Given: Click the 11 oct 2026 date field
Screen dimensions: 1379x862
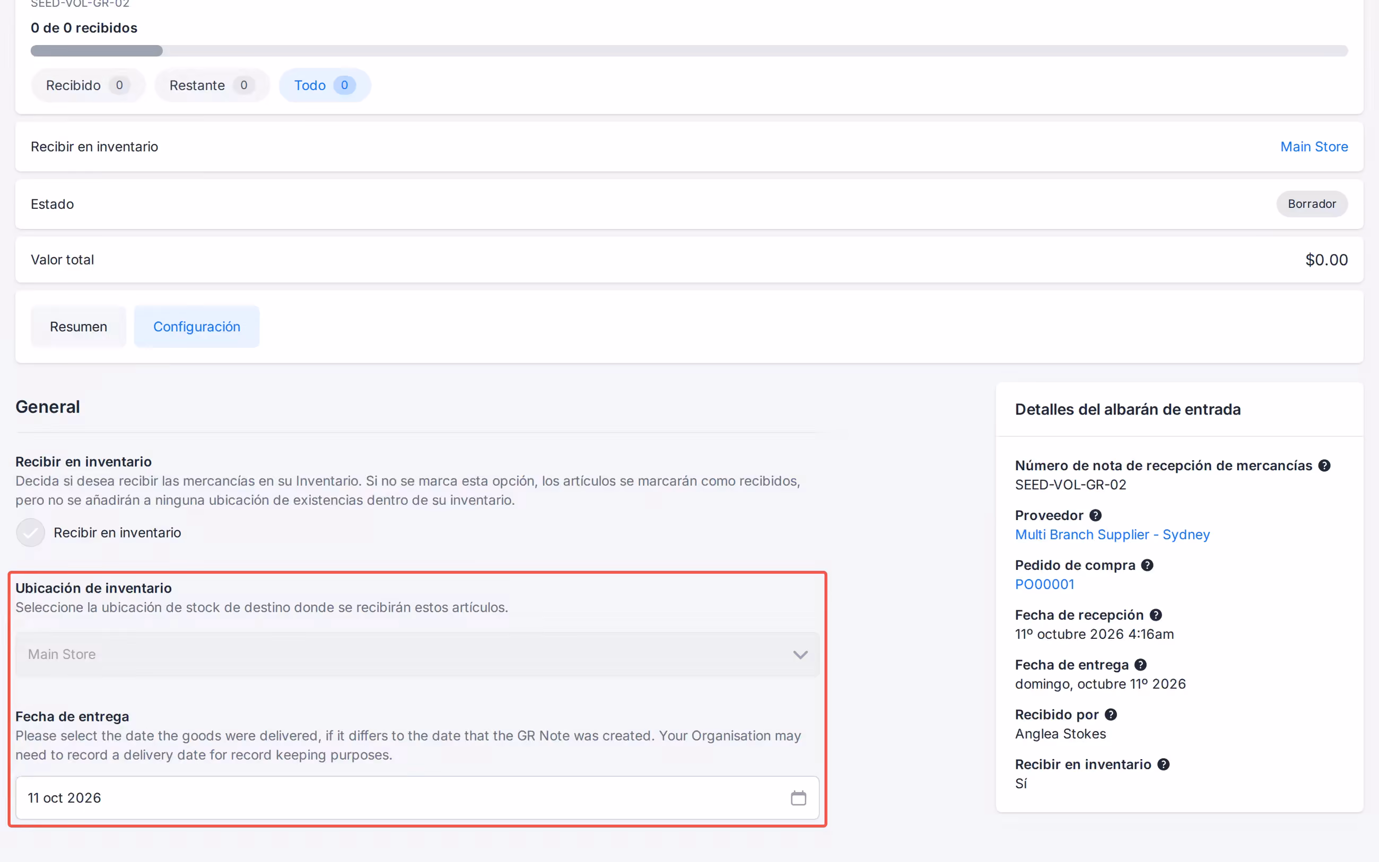Looking at the screenshot, I should 417,797.
